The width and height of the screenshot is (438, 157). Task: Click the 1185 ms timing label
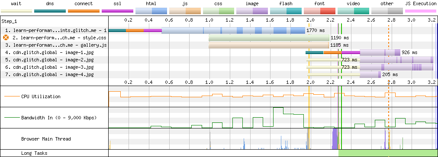coord(339,45)
